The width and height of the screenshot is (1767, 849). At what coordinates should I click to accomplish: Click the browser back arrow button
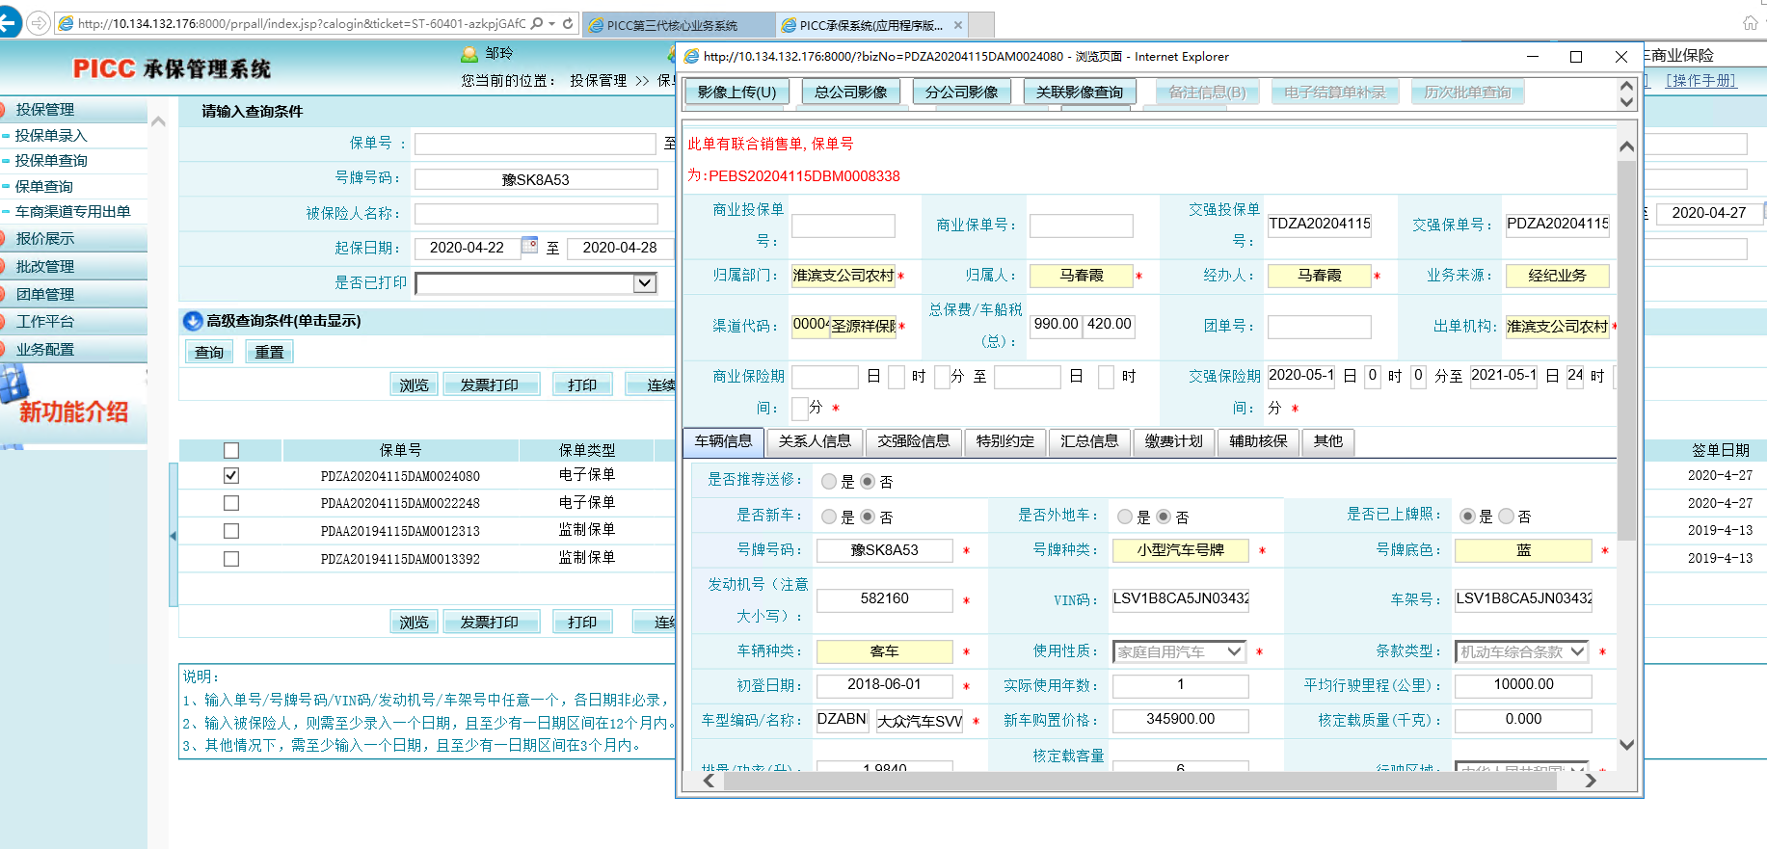coord(10,23)
